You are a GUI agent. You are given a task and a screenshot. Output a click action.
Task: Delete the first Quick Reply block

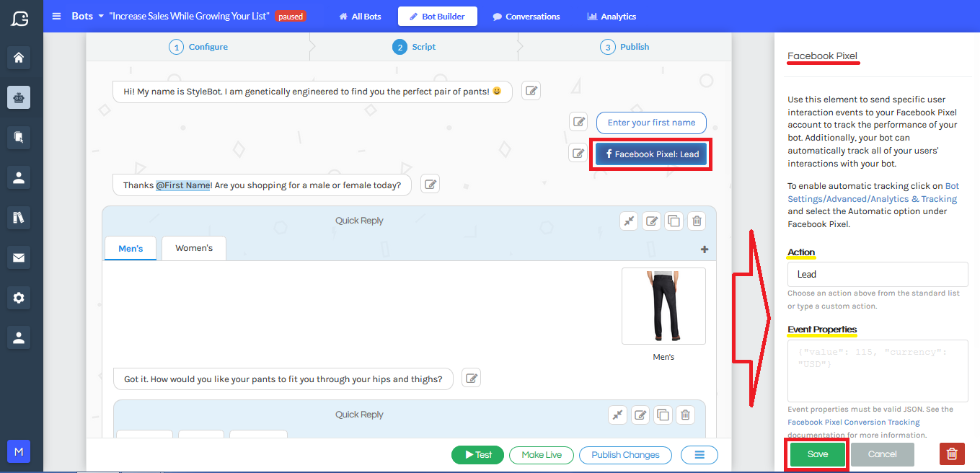point(696,221)
